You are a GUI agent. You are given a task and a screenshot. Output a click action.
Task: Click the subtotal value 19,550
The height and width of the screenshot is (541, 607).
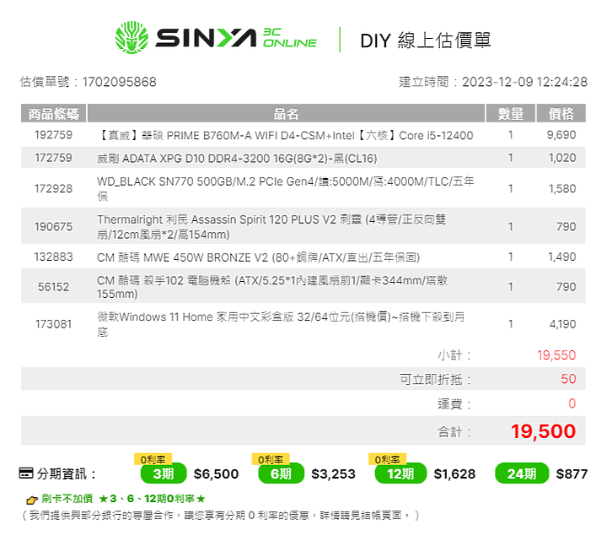coord(556,355)
